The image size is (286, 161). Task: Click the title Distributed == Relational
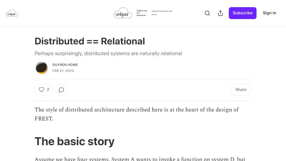tap(90, 41)
